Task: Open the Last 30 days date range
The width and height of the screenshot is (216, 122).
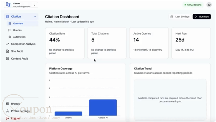Action: coord(180,17)
